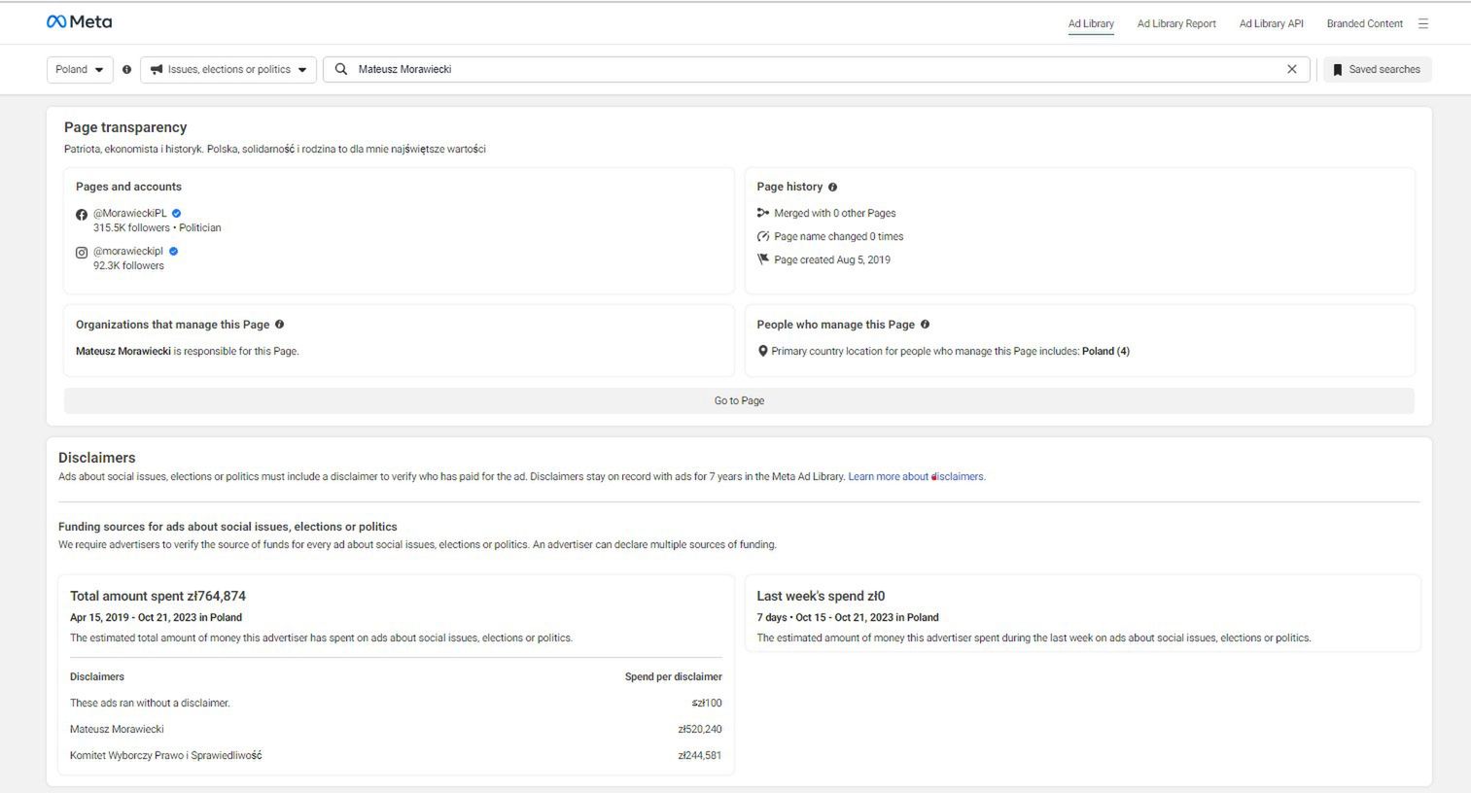The image size is (1471, 793).
Task: Select the Mateusz Morawiecki disclaimer row
Action: pos(396,729)
